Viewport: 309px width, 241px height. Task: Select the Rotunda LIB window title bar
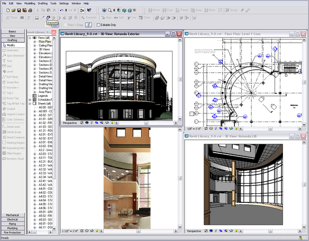coord(245,136)
